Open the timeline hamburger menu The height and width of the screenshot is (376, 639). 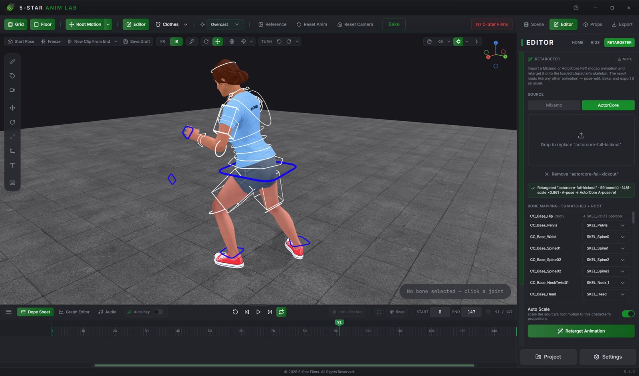(x=8, y=312)
